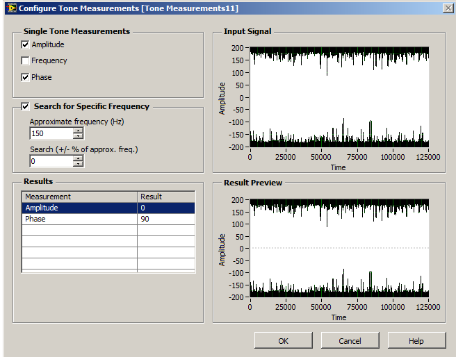
Task: Uncheck the Amplitude measurement checkbox
Action: (x=25, y=44)
